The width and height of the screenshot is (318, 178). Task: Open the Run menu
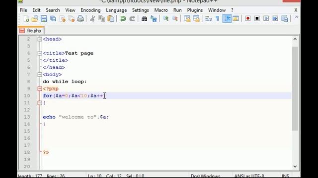click(177, 10)
